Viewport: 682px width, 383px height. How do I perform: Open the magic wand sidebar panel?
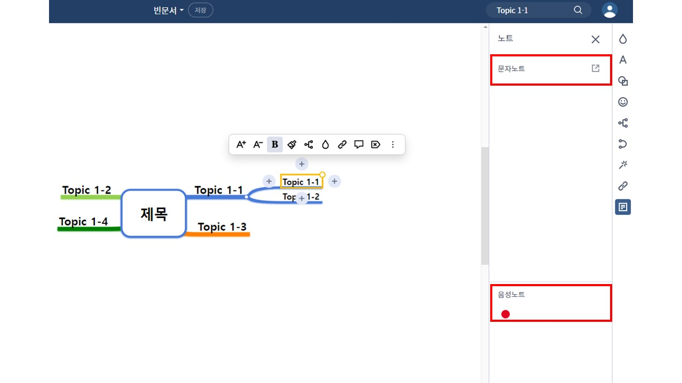623,165
